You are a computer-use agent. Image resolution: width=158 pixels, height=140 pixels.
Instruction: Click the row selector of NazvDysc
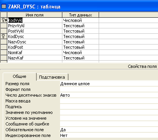(x=4, y=42)
